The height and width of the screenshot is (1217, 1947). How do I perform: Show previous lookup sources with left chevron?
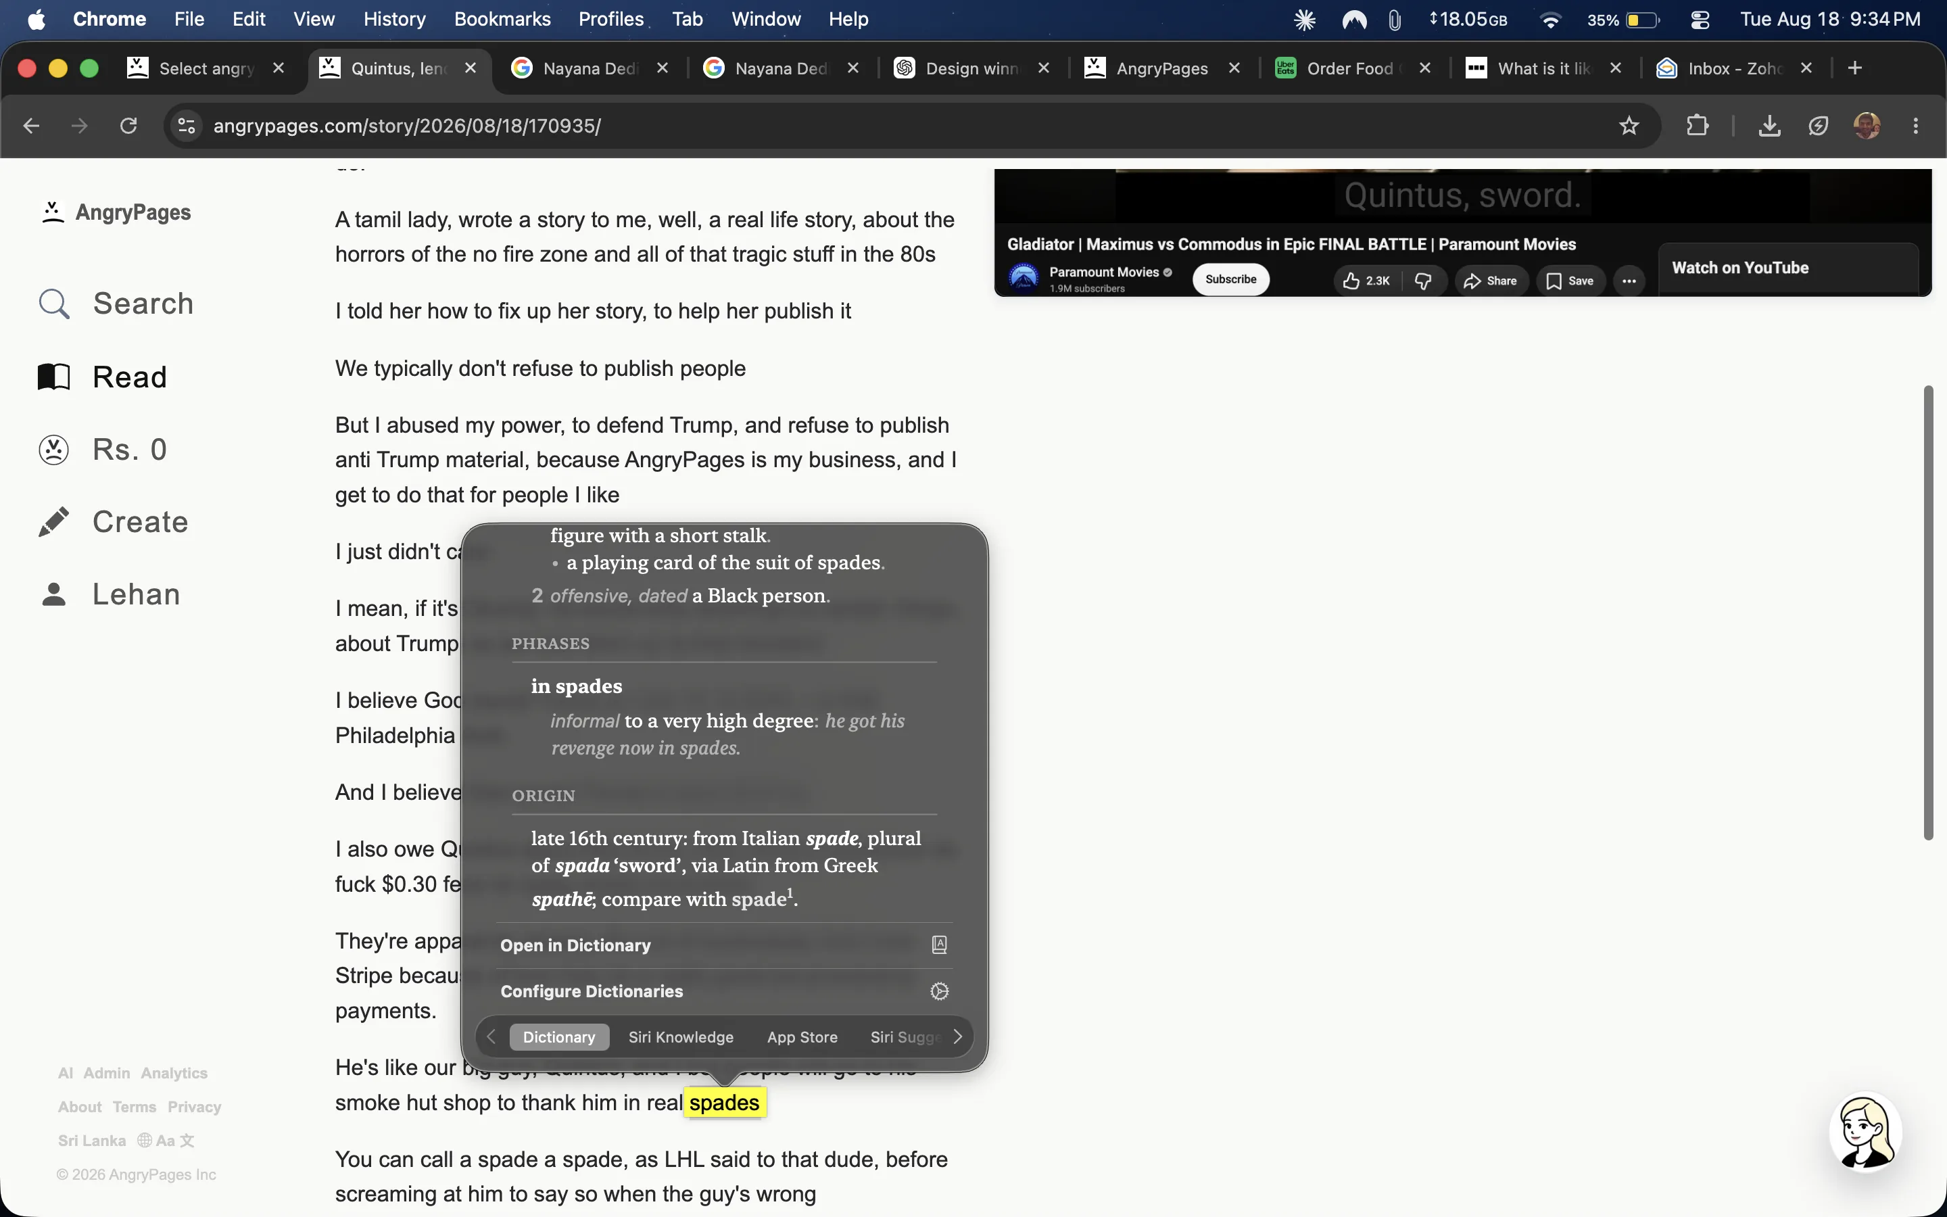point(491,1036)
